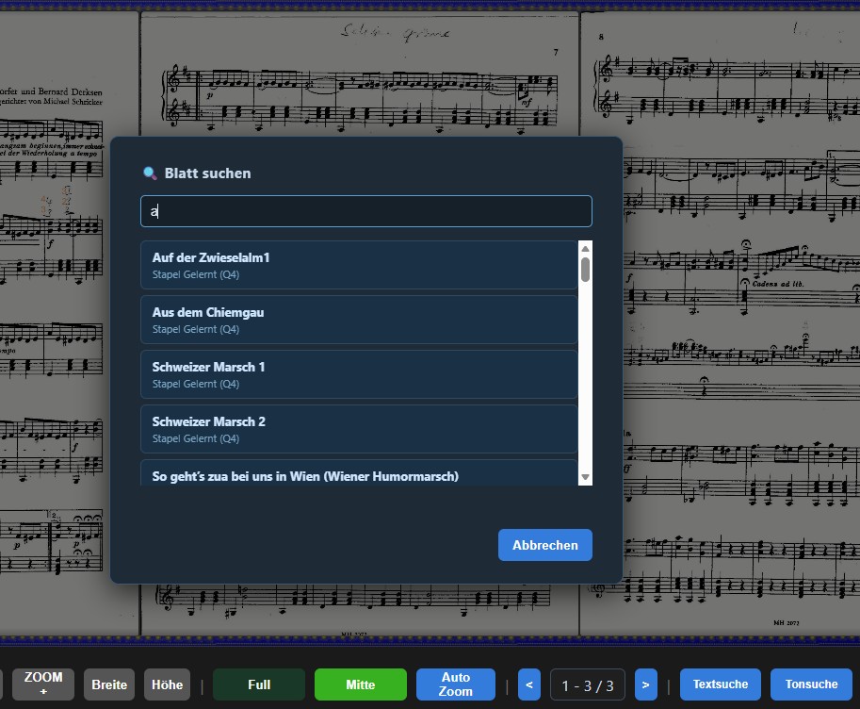Click the results list scroll up arrow
Viewport: 860px width, 709px height.
[x=585, y=249]
